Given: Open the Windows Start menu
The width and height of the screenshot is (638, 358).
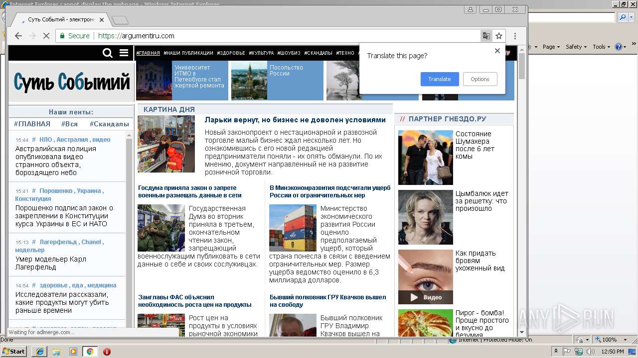Looking at the screenshot, I should click(14, 351).
